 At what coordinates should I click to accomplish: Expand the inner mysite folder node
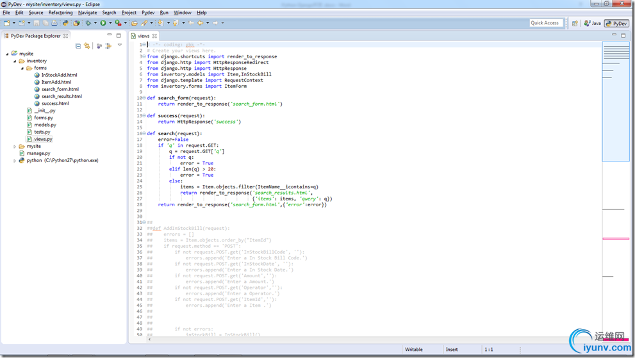click(15, 147)
